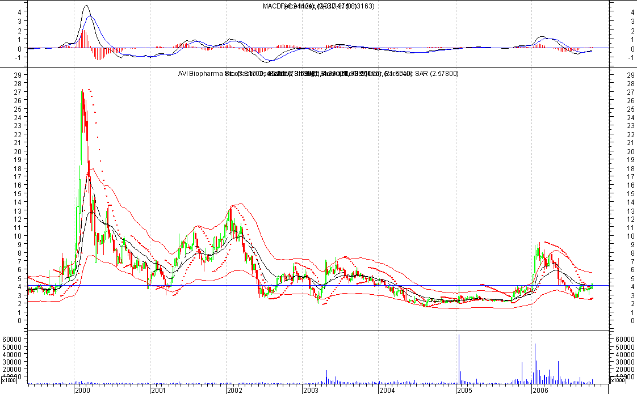Click the x1000 volume scale label on left
Image resolution: width=637 pixels, height=394 pixels.
coord(8,383)
